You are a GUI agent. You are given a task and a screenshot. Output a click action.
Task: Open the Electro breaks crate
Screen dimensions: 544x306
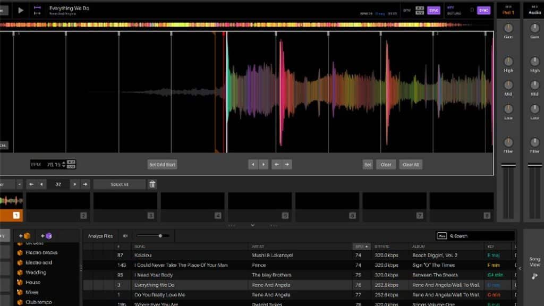click(41, 252)
